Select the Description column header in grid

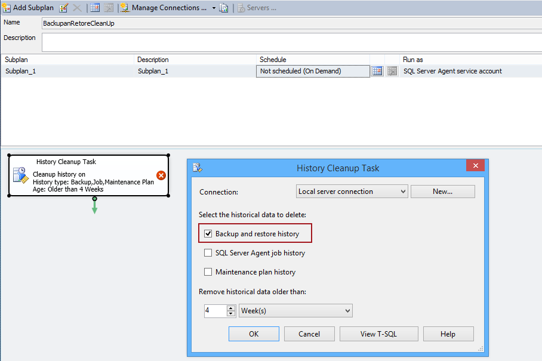(195, 60)
